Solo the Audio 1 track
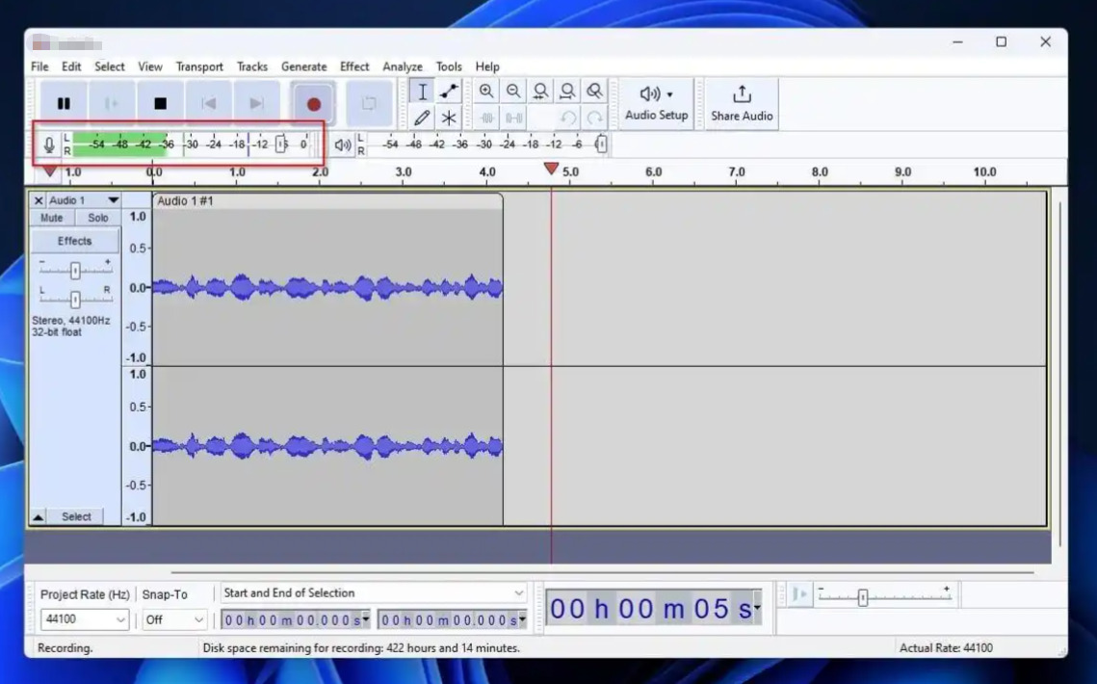 98,218
